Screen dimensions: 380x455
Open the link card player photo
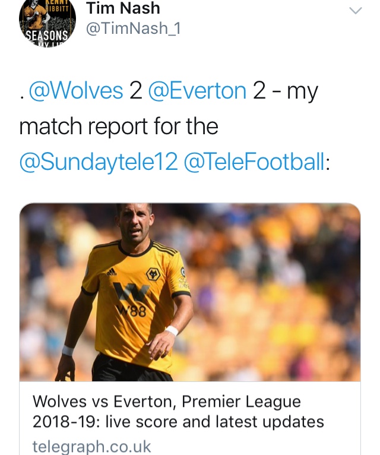coord(189,292)
